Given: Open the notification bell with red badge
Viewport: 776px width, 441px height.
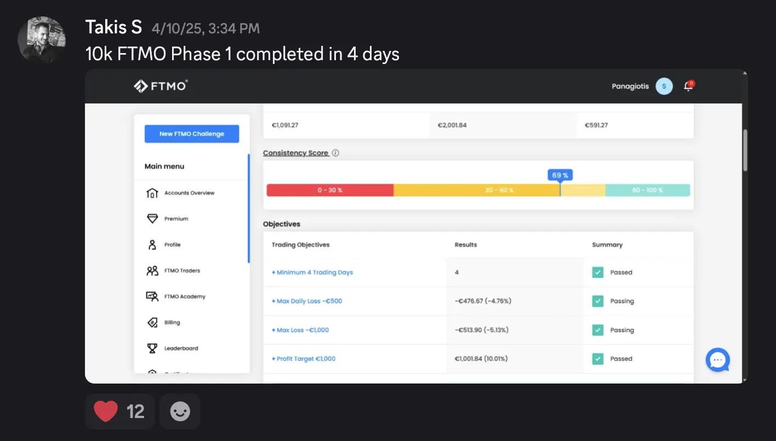Looking at the screenshot, I should point(689,86).
